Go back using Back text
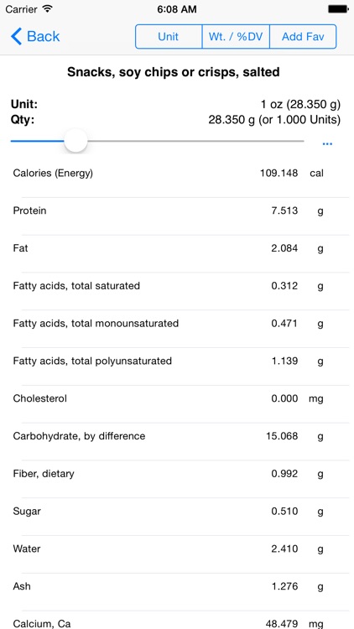The height and width of the screenshot is (629, 354). 44,37
